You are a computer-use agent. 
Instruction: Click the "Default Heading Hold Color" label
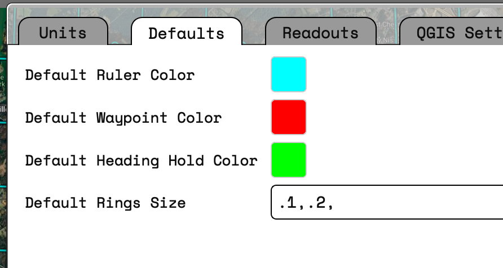141,160
